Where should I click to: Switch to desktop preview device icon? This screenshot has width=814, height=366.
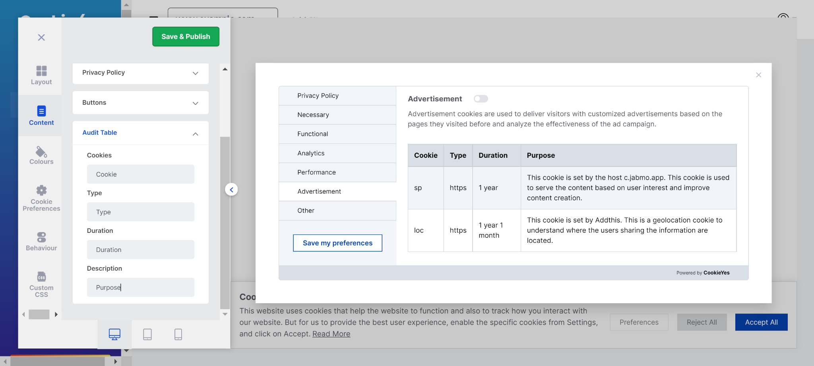114,334
